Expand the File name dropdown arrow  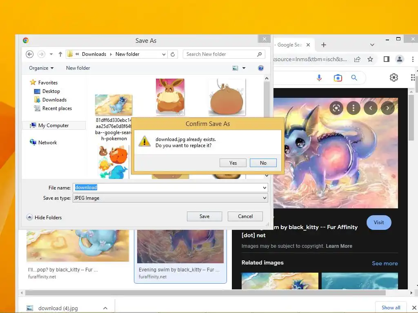click(265, 187)
